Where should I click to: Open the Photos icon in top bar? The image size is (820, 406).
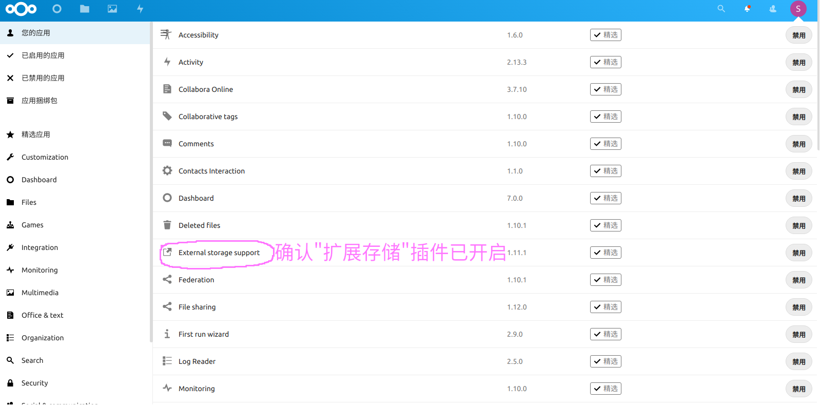tap(112, 9)
